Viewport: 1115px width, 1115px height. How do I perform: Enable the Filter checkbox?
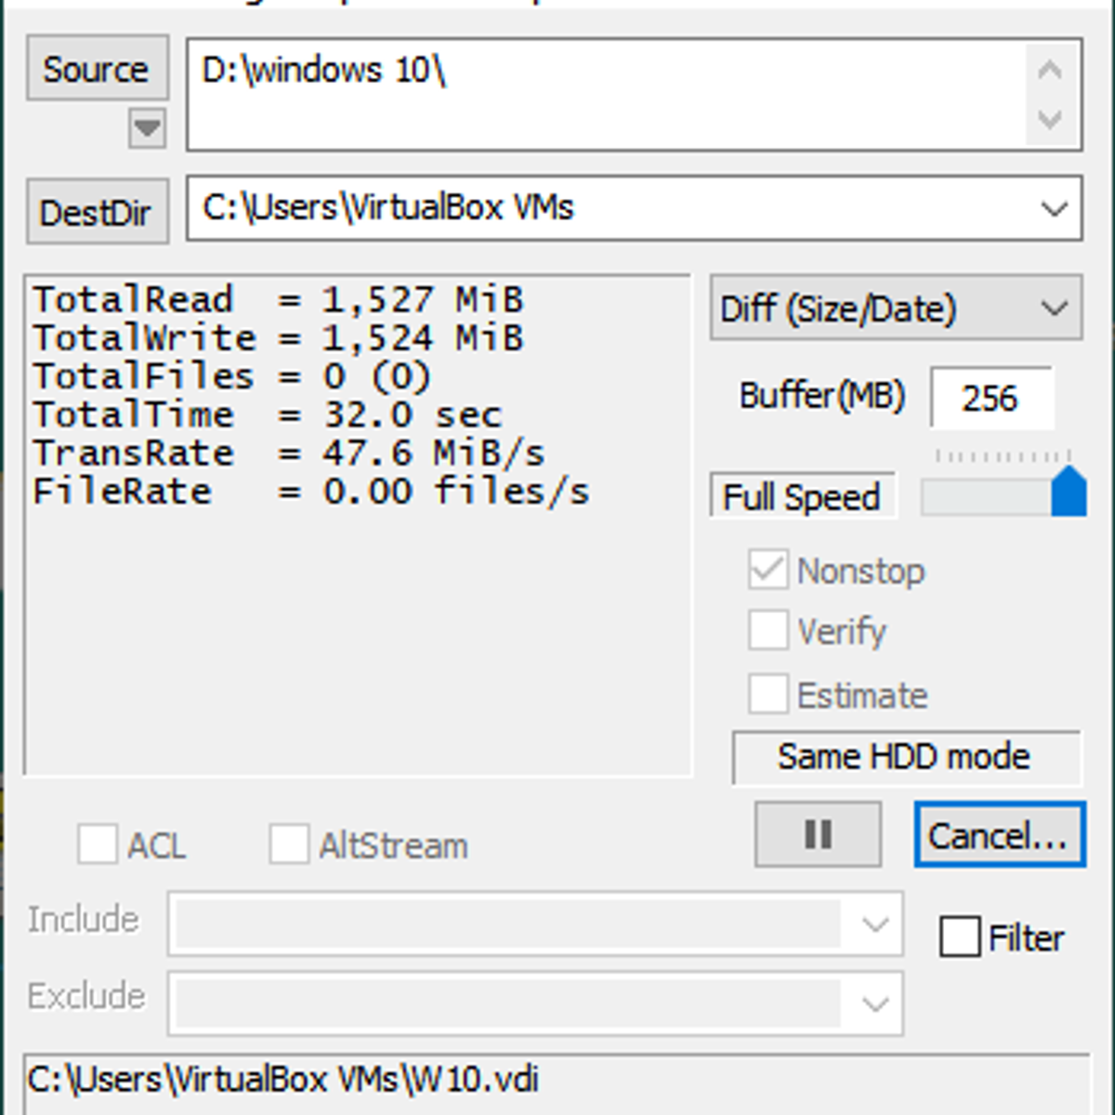coord(959,938)
